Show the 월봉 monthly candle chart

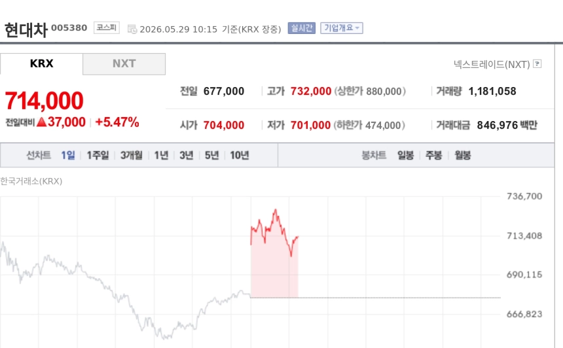(462, 155)
